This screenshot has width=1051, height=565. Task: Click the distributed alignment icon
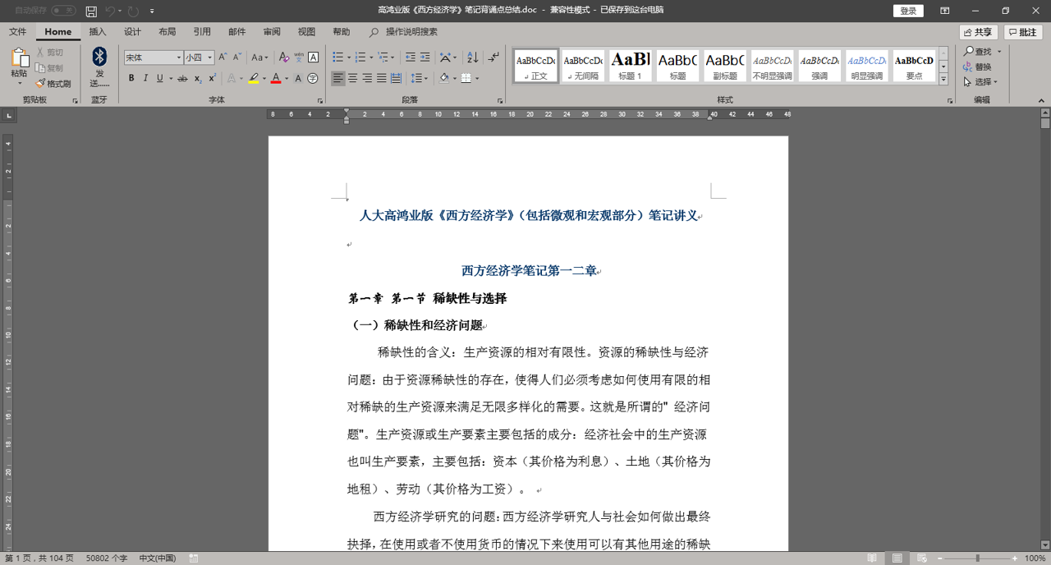coord(397,79)
